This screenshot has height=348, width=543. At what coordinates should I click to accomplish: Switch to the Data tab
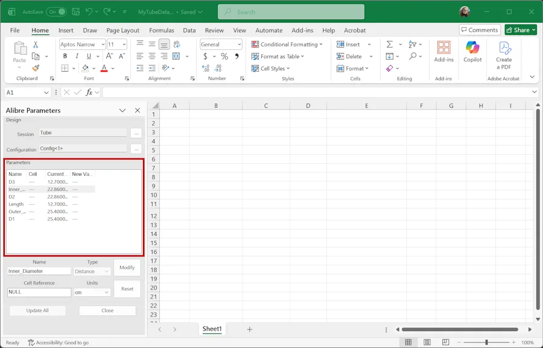(189, 31)
